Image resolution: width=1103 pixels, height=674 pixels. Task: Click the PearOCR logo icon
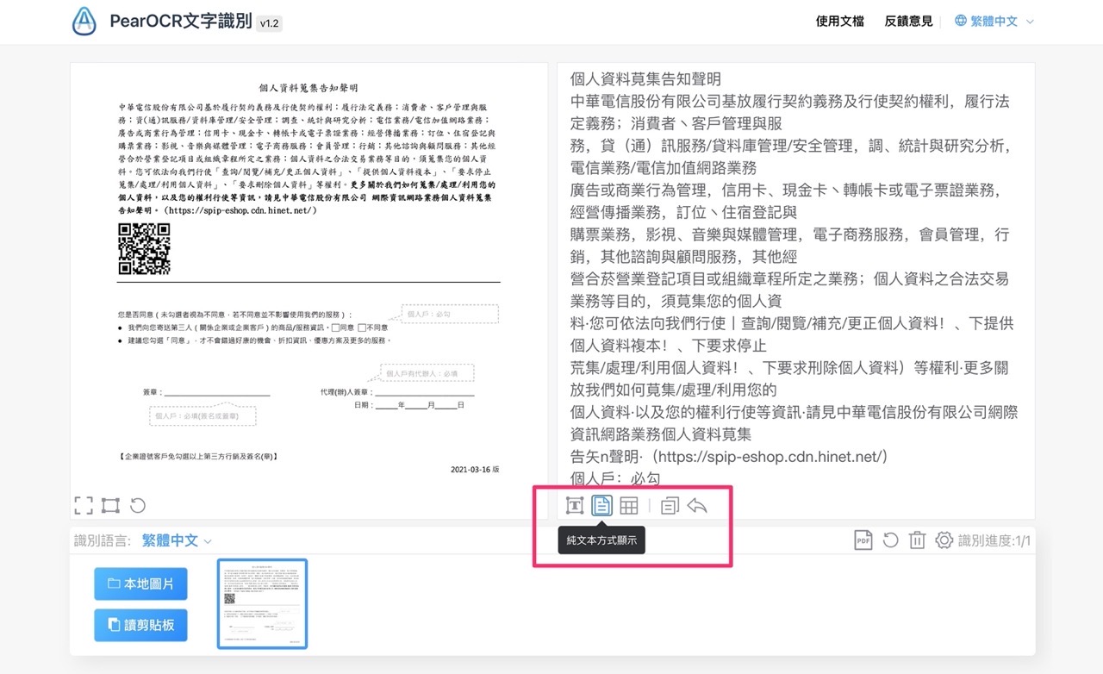84,22
